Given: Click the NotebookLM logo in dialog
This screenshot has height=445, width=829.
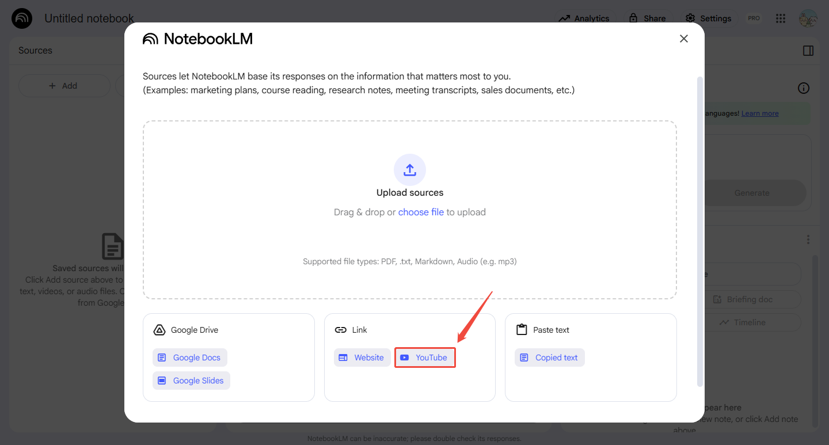Looking at the screenshot, I should pos(198,39).
